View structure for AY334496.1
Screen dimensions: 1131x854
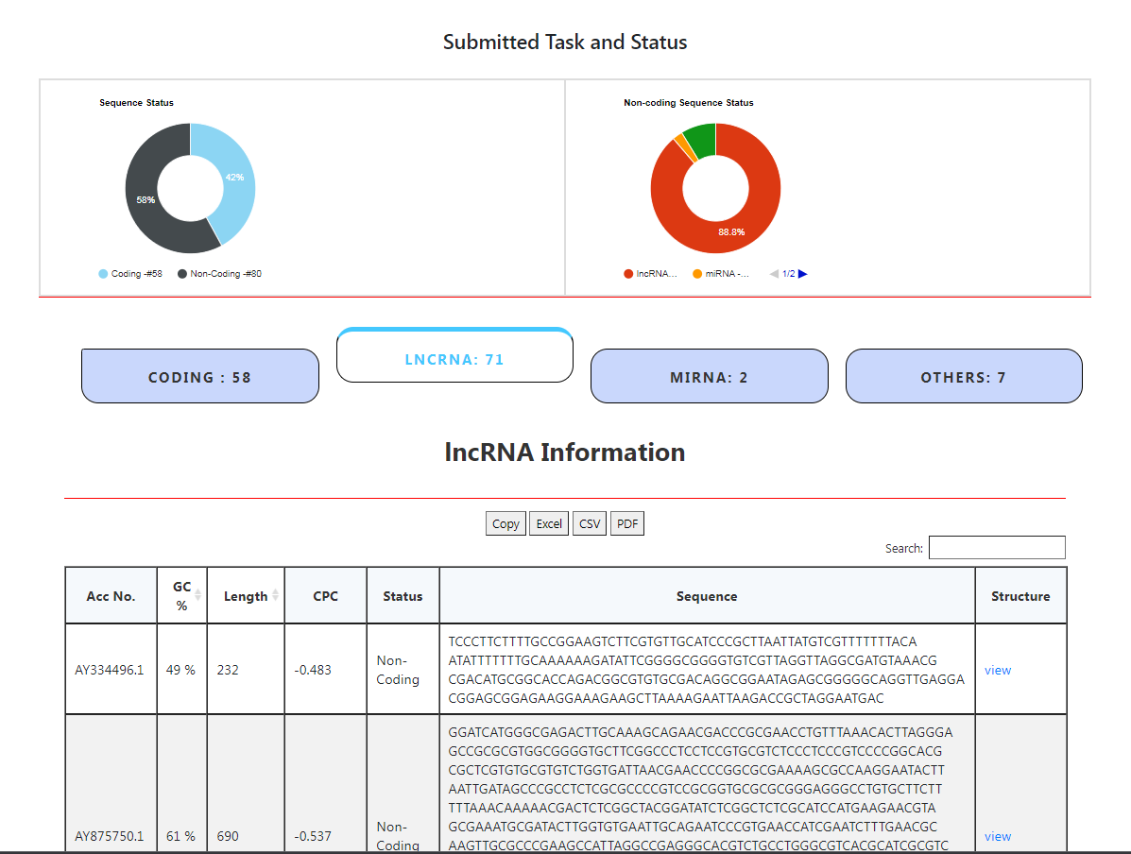[998, 670]
